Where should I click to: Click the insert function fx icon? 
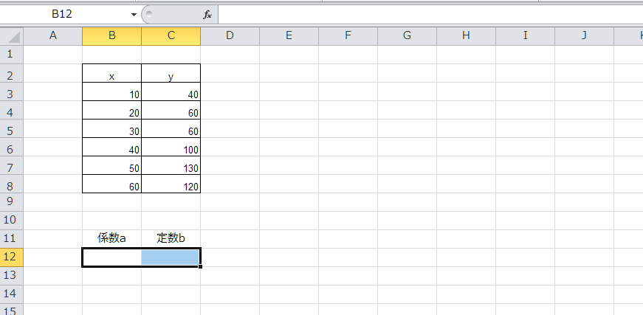207,15
